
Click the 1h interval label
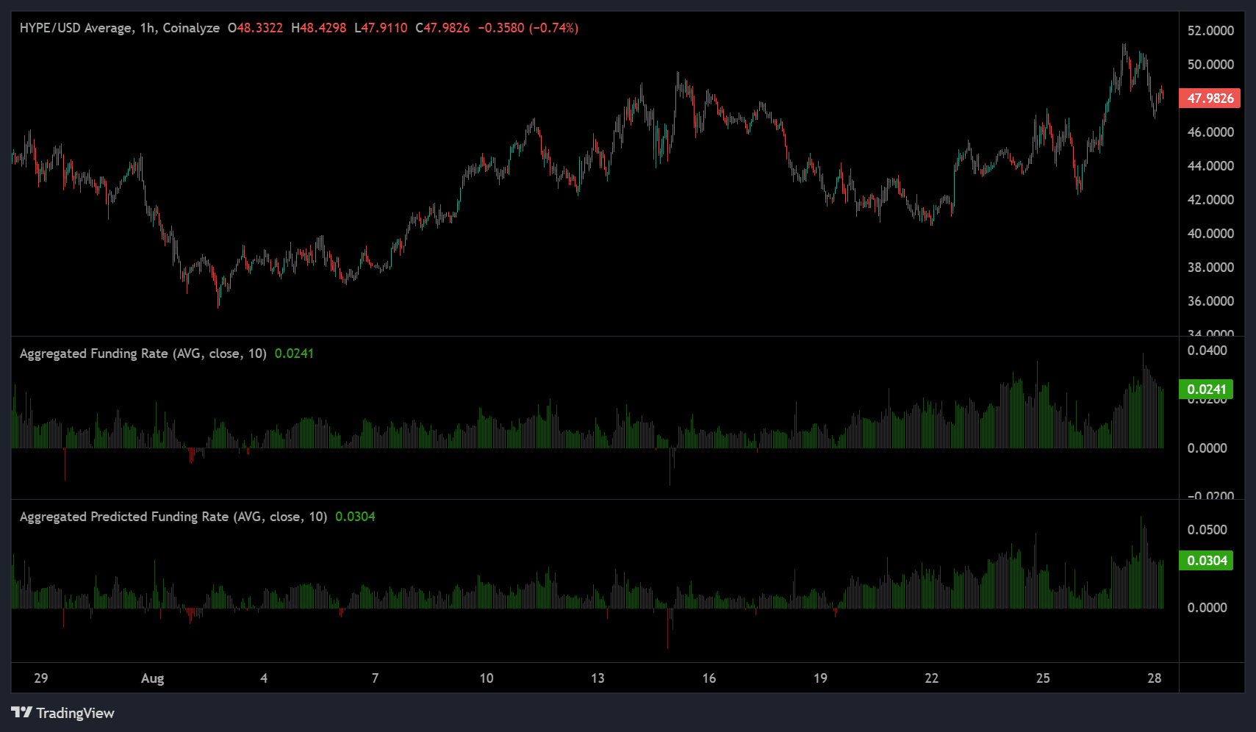coord(148,28)
